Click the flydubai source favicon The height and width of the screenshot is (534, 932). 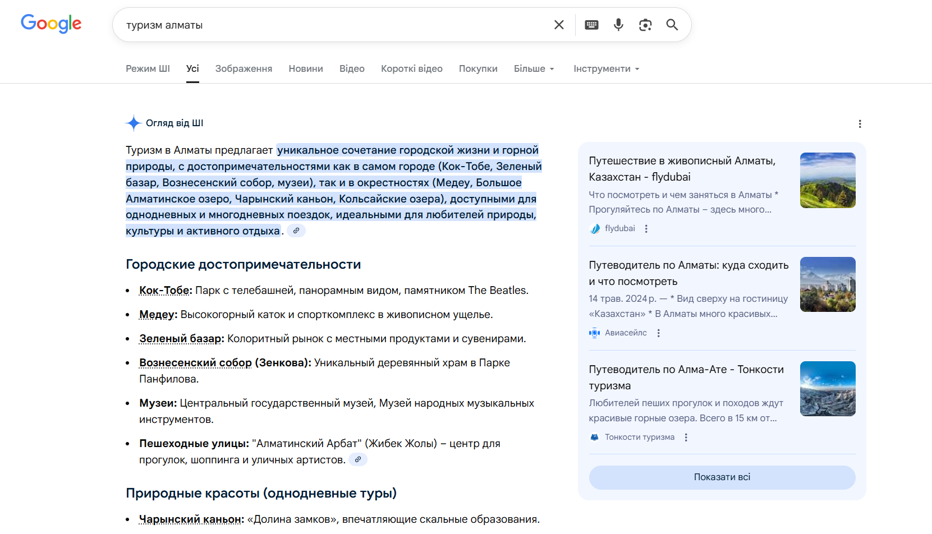click(x=595, y=229)
